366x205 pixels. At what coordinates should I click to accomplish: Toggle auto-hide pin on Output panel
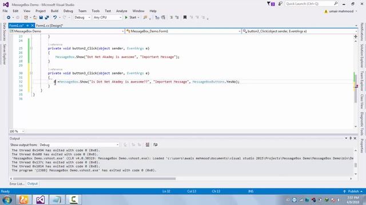(351, 138)
